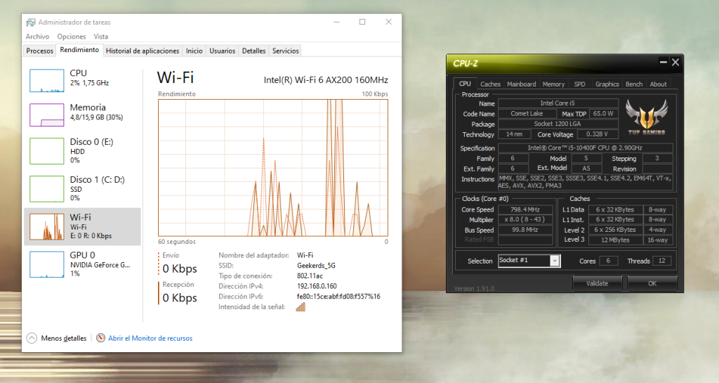Click the Code Name value Comet Lake
Screen dimensions: 719x383
tap(527, 114)
